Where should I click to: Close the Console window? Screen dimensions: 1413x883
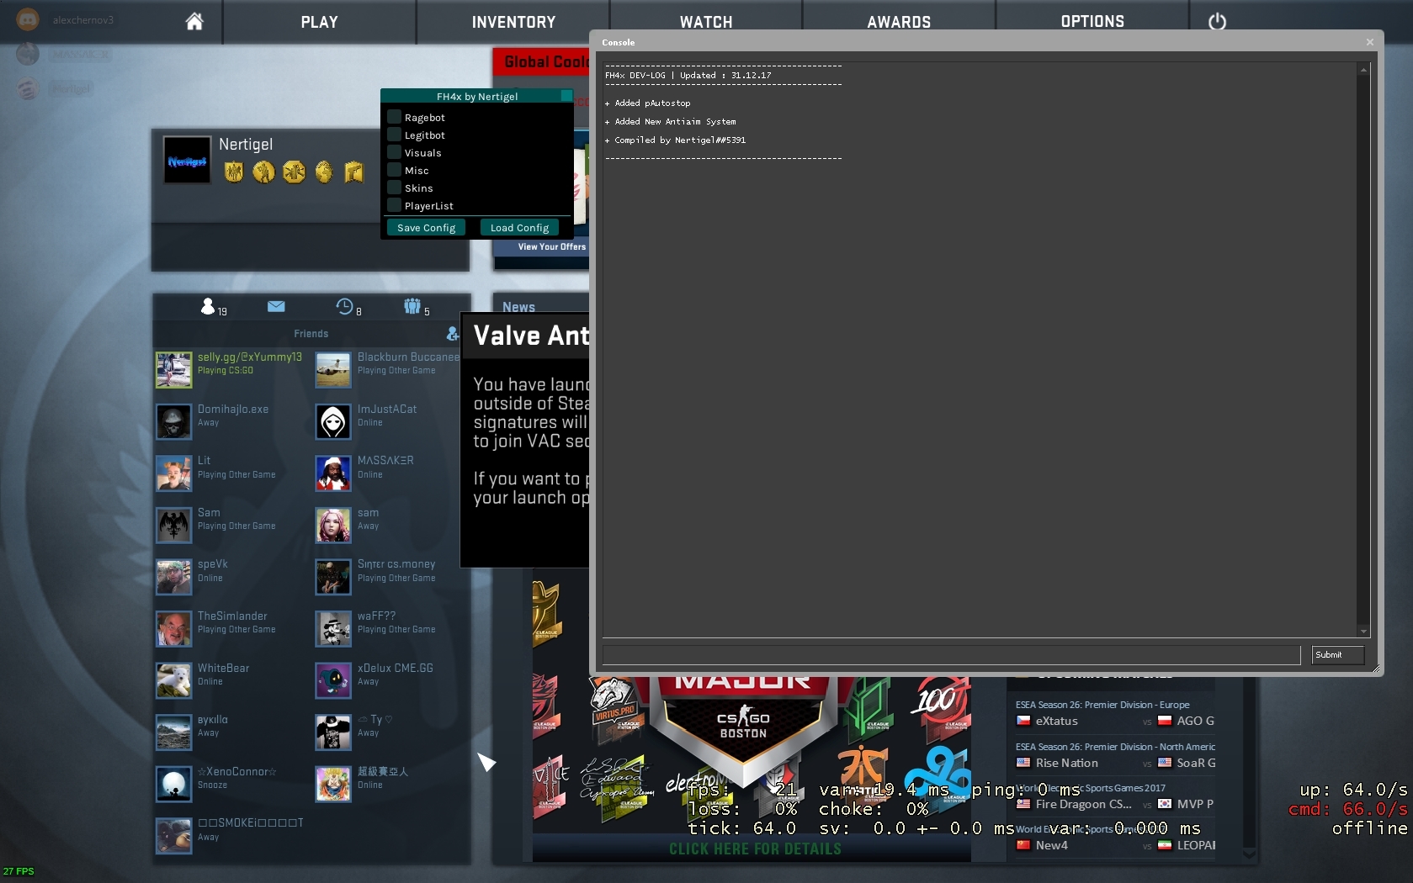click(x=1369, y=42)
